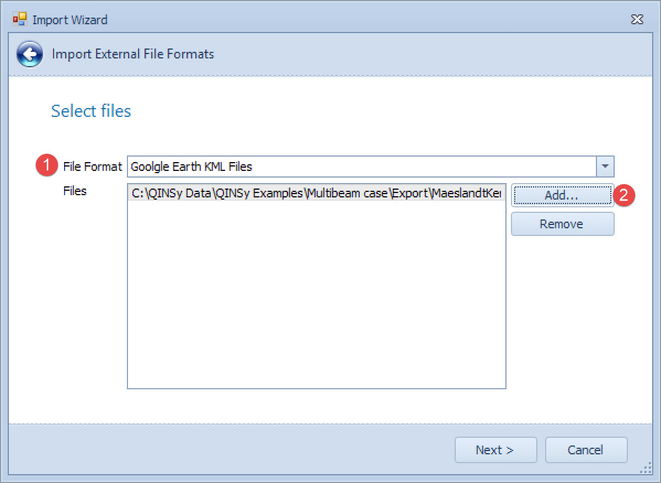Image resolution: width=661 pixels, height=483 pixels.
Task: Select the MaeslandtKer file path entry
Action: click(x=316, y=194)
